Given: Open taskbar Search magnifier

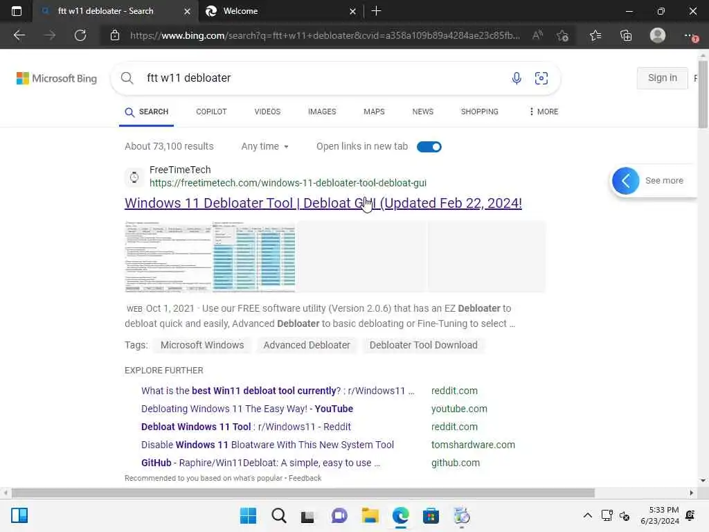Looking at the screenshot, I should tap(279, 515).
